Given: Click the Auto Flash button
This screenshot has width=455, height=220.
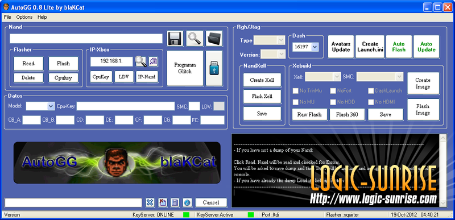Looking at the screenshot, I should coord(399,47).
